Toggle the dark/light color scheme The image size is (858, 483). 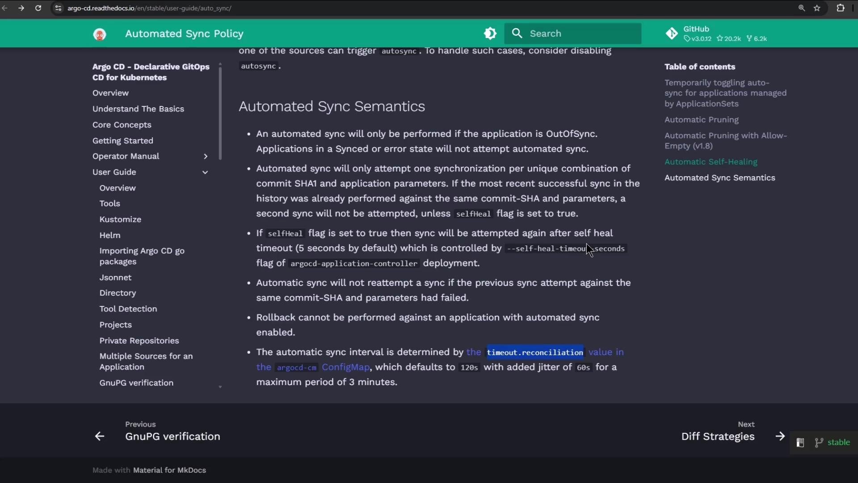click(490, 34)
